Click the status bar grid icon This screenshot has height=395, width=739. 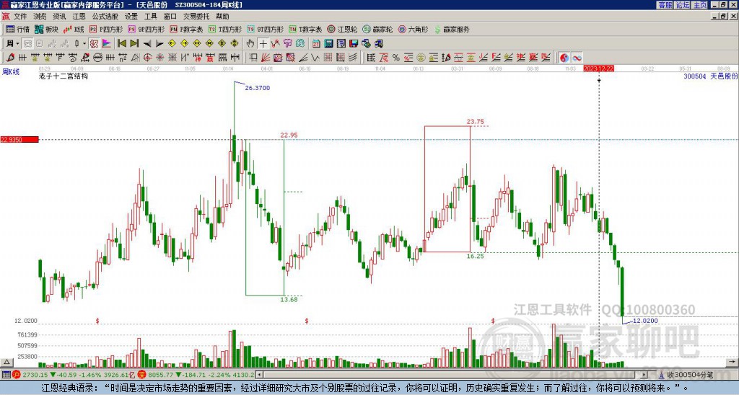pos(6,375)
